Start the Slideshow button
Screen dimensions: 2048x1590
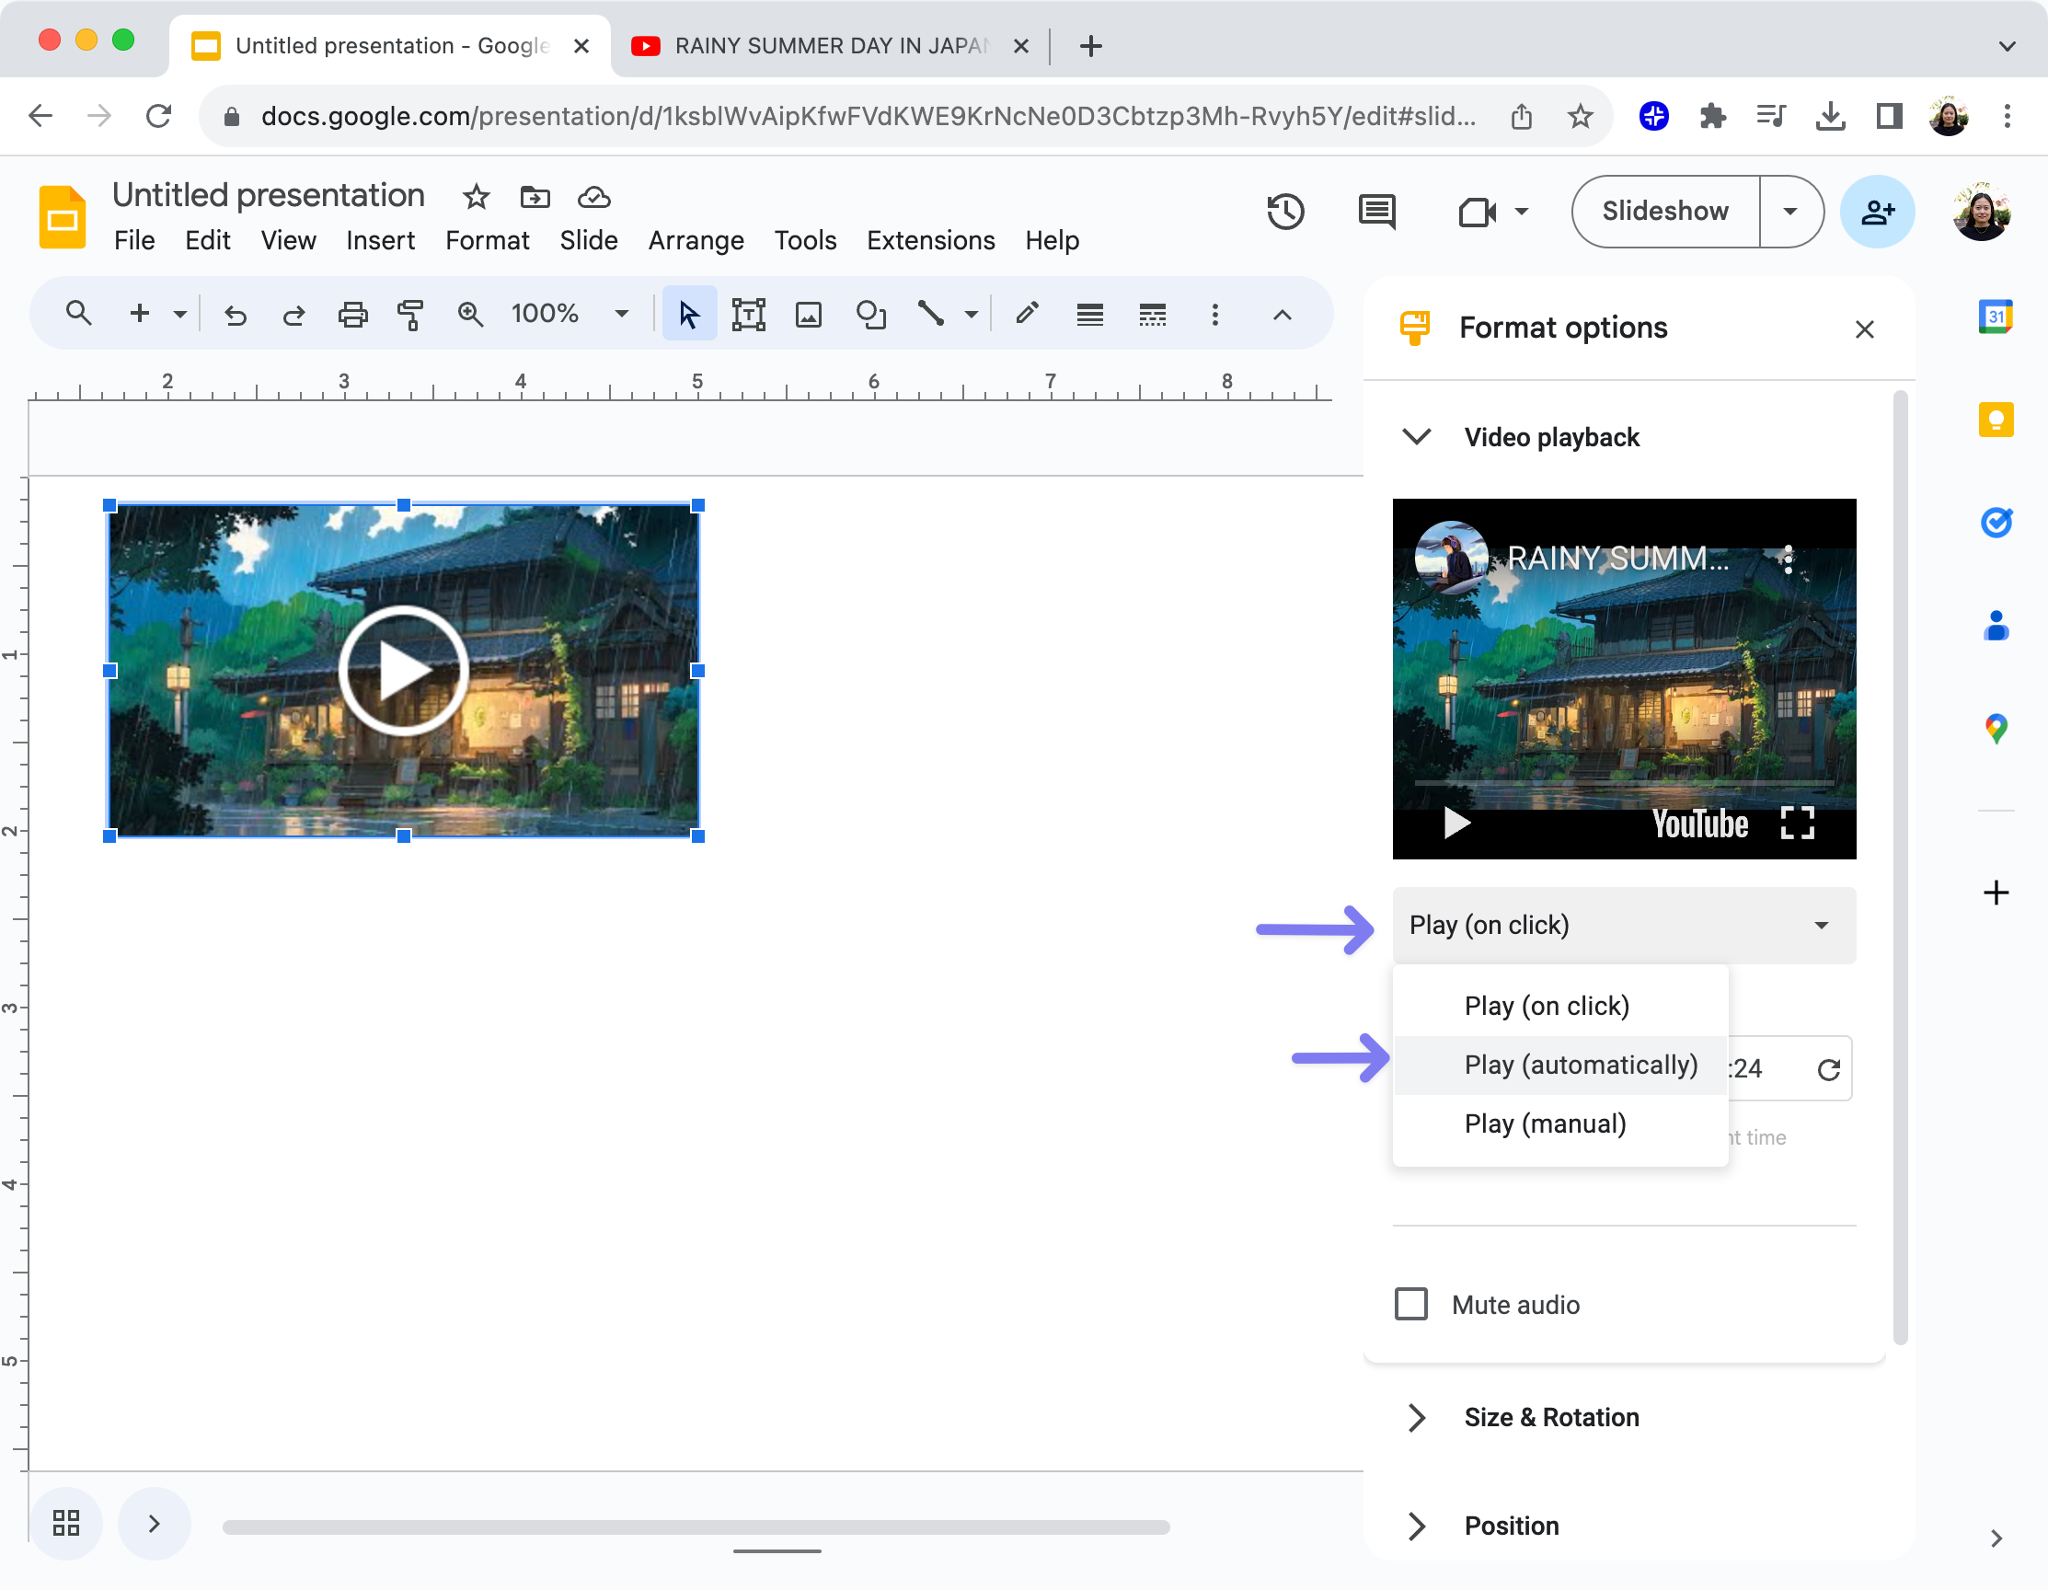point(1665,211)
